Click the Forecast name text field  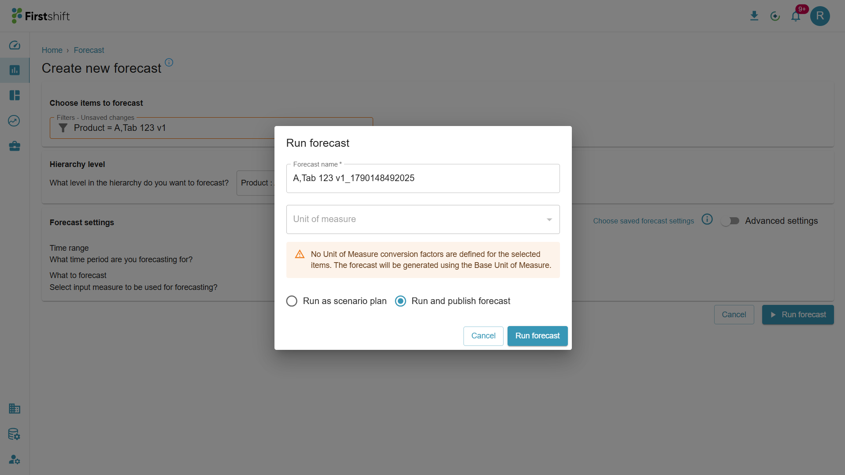point(423,178)
